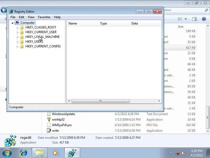The image size is (210, 158).
Task: Click the 417 KB size cell in Explorer
Action: coord(191,48)
